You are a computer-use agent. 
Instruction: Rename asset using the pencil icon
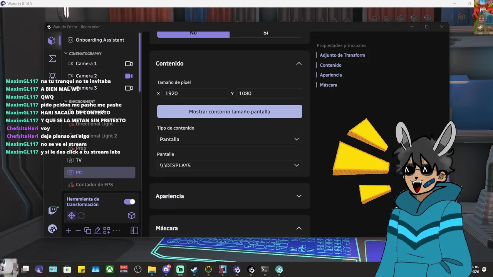(x=97, y=230)
